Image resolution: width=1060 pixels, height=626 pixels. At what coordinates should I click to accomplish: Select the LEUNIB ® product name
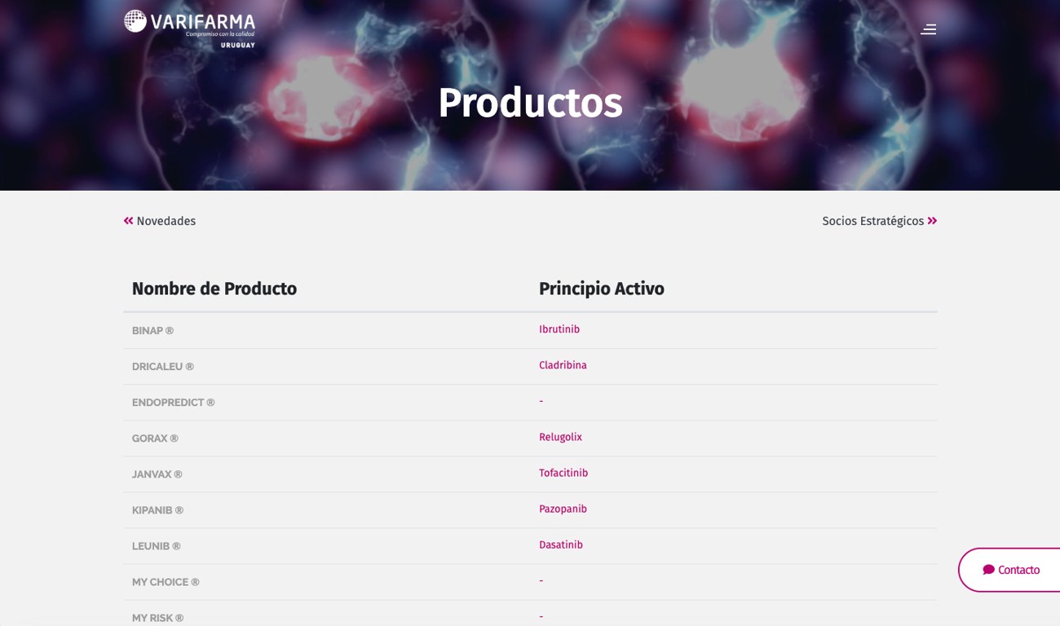[x=157, y=546]
